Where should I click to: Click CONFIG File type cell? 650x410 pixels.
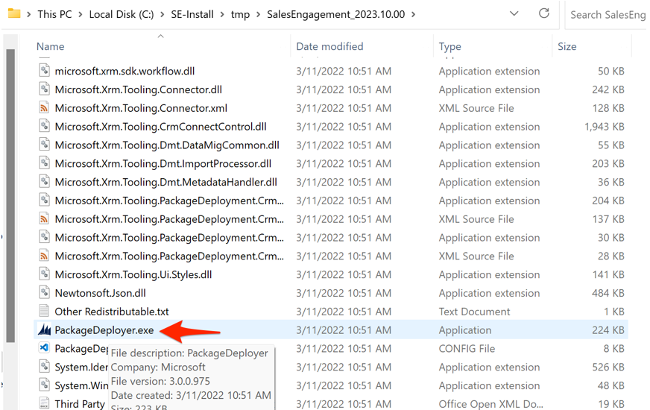pyautogui.click(x=467, y=349)
